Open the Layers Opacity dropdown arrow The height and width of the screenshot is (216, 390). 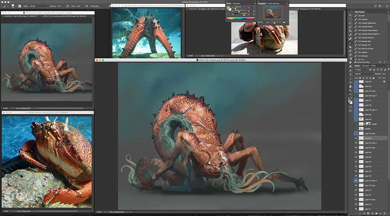click(x=388, y=74)
